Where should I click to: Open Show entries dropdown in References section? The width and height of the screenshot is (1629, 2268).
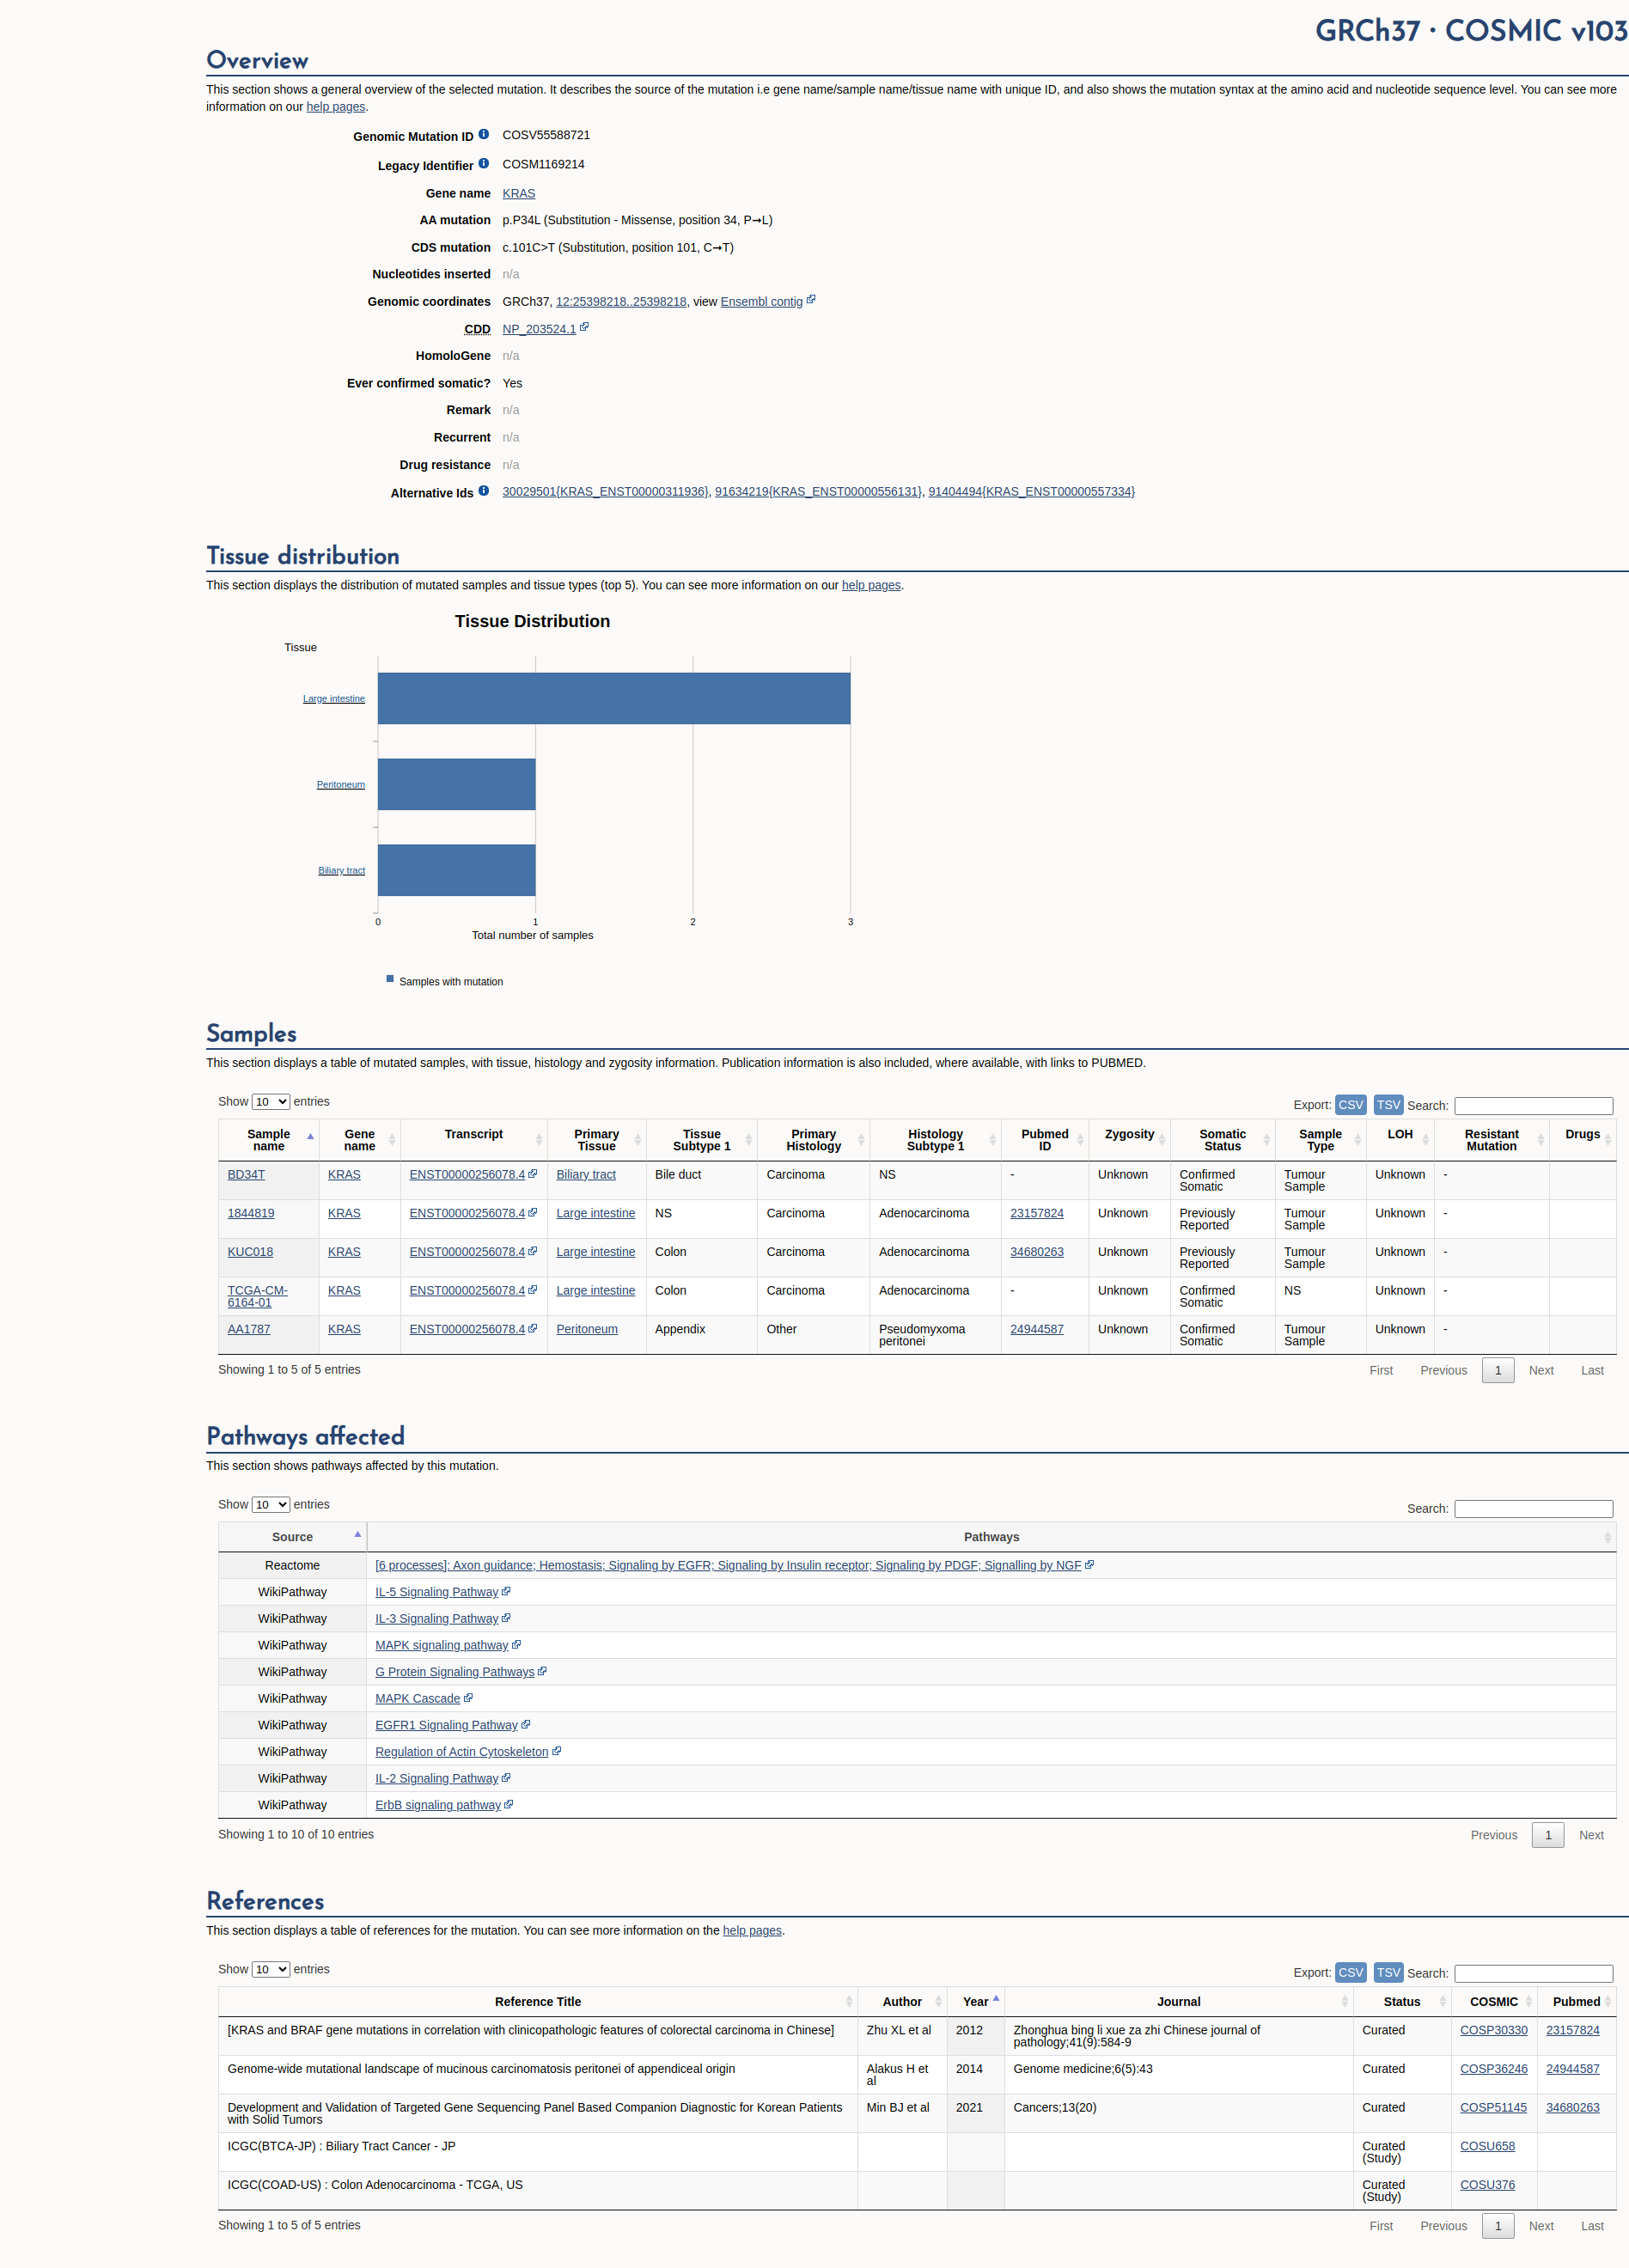pyautogui.click(x=270, y=1969)
